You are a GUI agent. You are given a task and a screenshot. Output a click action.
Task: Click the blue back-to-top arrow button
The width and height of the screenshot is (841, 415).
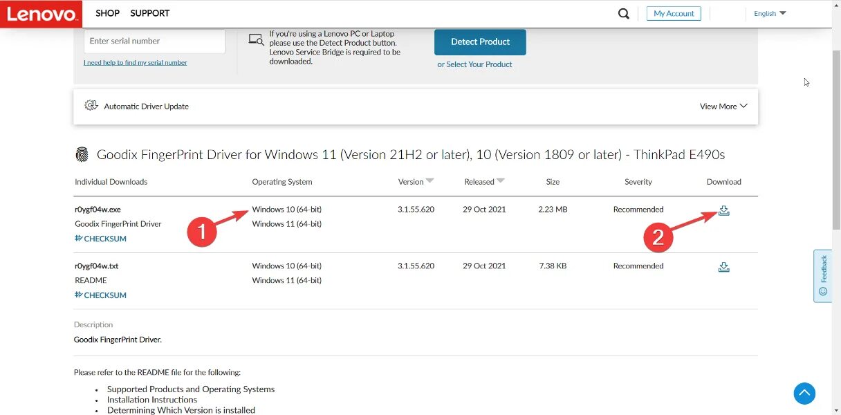[804, 394]
